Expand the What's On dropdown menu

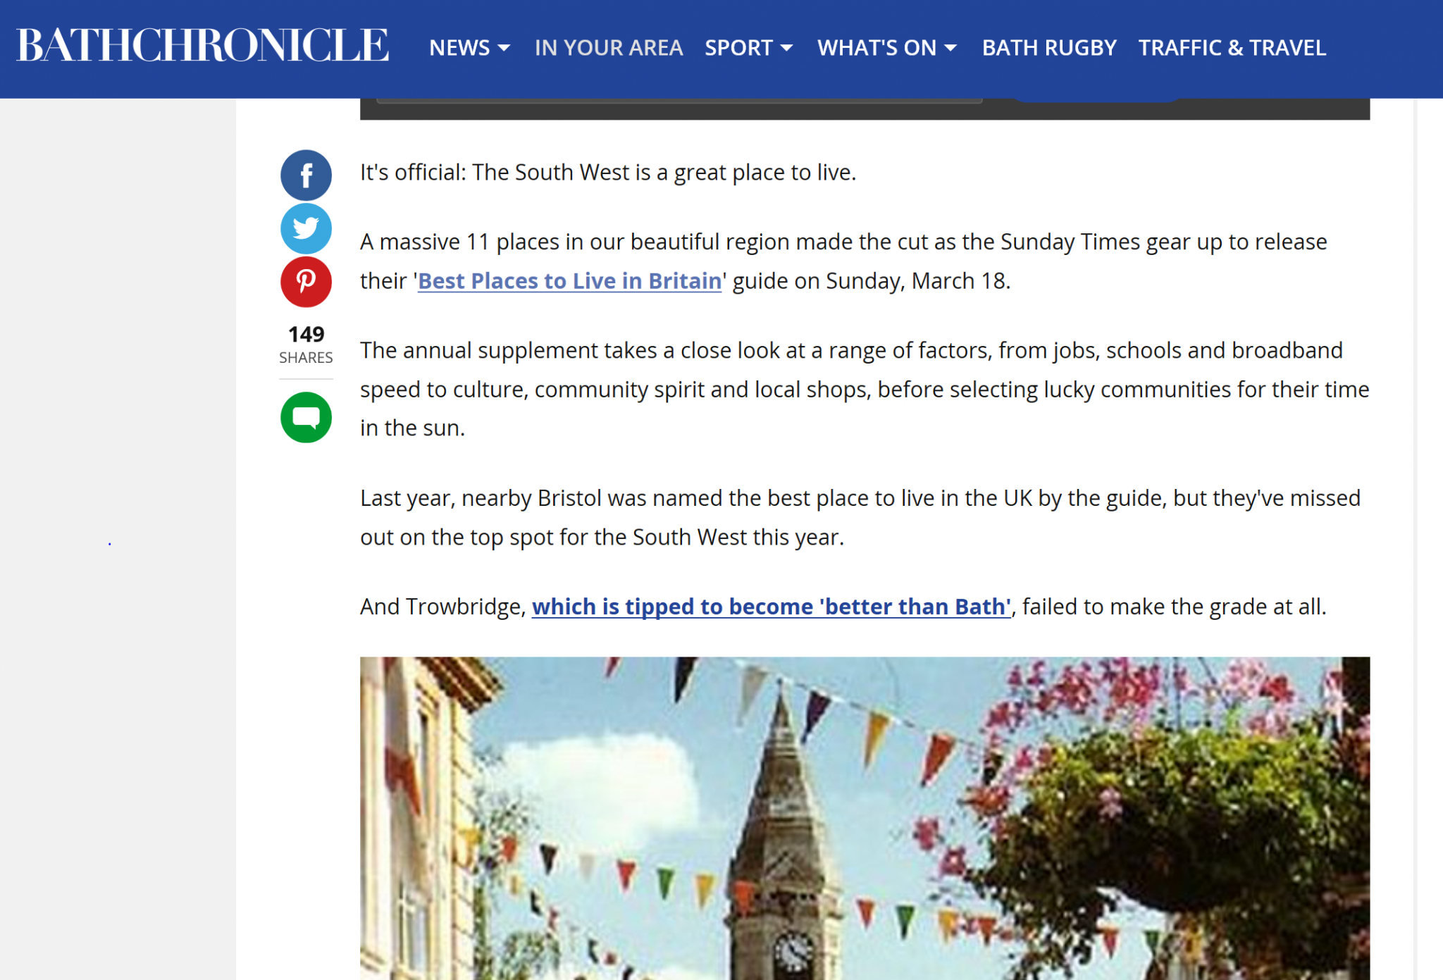coord(887,48)
